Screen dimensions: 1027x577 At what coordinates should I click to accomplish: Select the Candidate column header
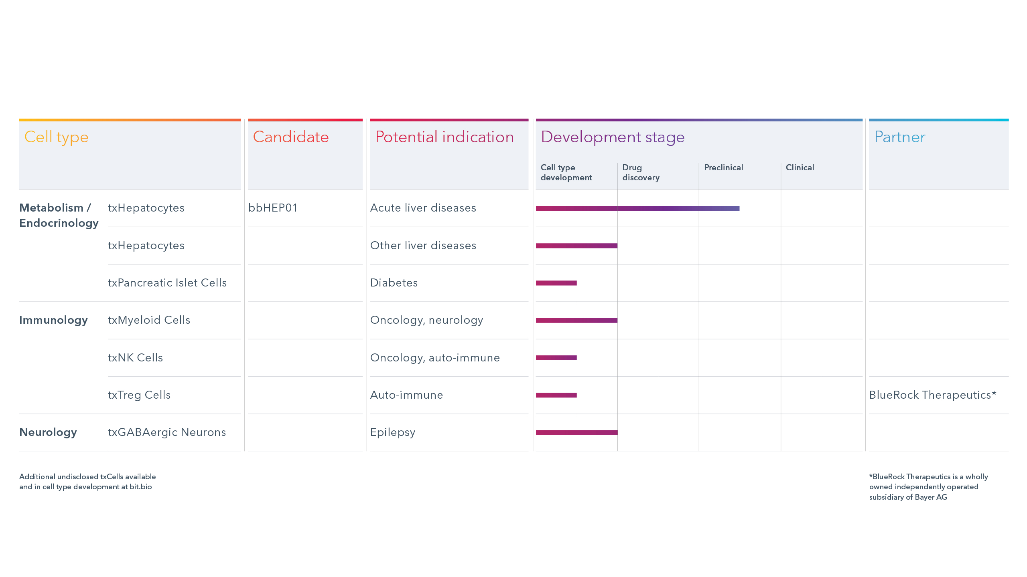[291, 137]
